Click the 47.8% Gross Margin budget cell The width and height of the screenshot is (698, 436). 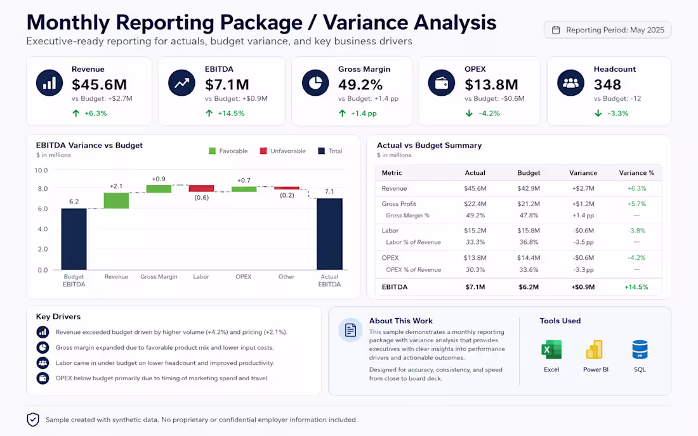(529, 215)
